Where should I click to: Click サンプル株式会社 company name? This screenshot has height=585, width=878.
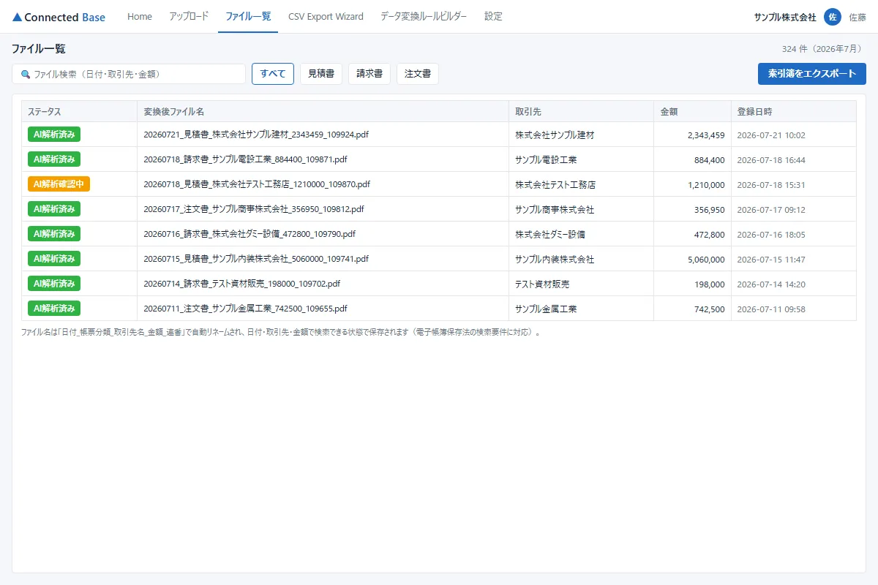tap(785, 17)
